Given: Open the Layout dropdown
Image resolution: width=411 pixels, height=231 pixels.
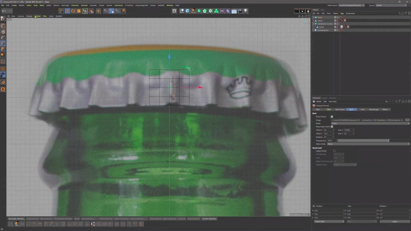Looking at the screenshot, I should pyautogui.click(x=392, y=5).
